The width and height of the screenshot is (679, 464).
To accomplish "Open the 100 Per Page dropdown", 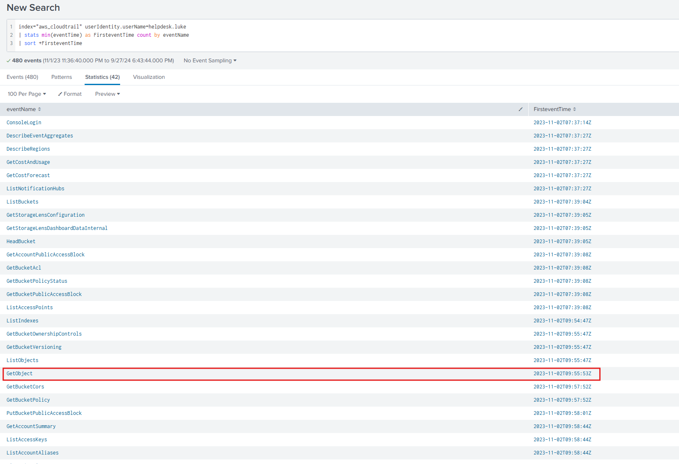I will [x=27, y=94].
